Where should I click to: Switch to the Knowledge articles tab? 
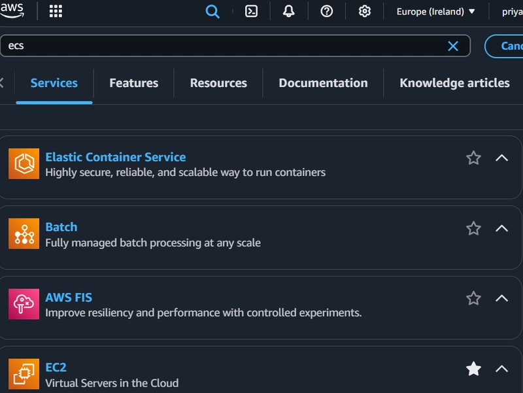454,83
